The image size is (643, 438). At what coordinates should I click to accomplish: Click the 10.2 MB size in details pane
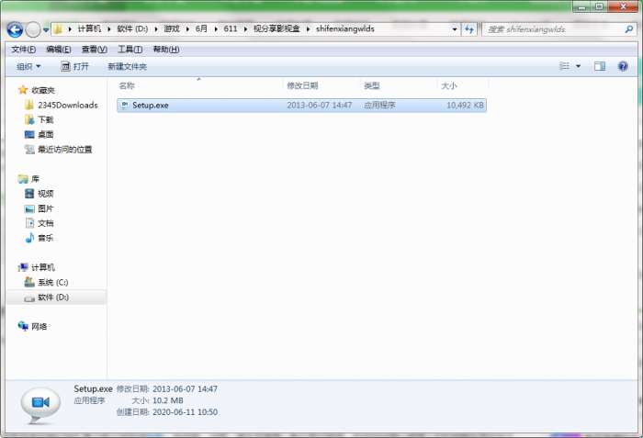(x=168, y=400)
